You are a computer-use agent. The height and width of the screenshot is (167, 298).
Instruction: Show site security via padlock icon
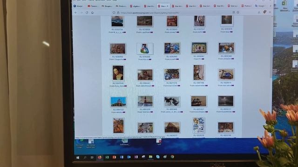pyautogui.click(x=118, y=13)
